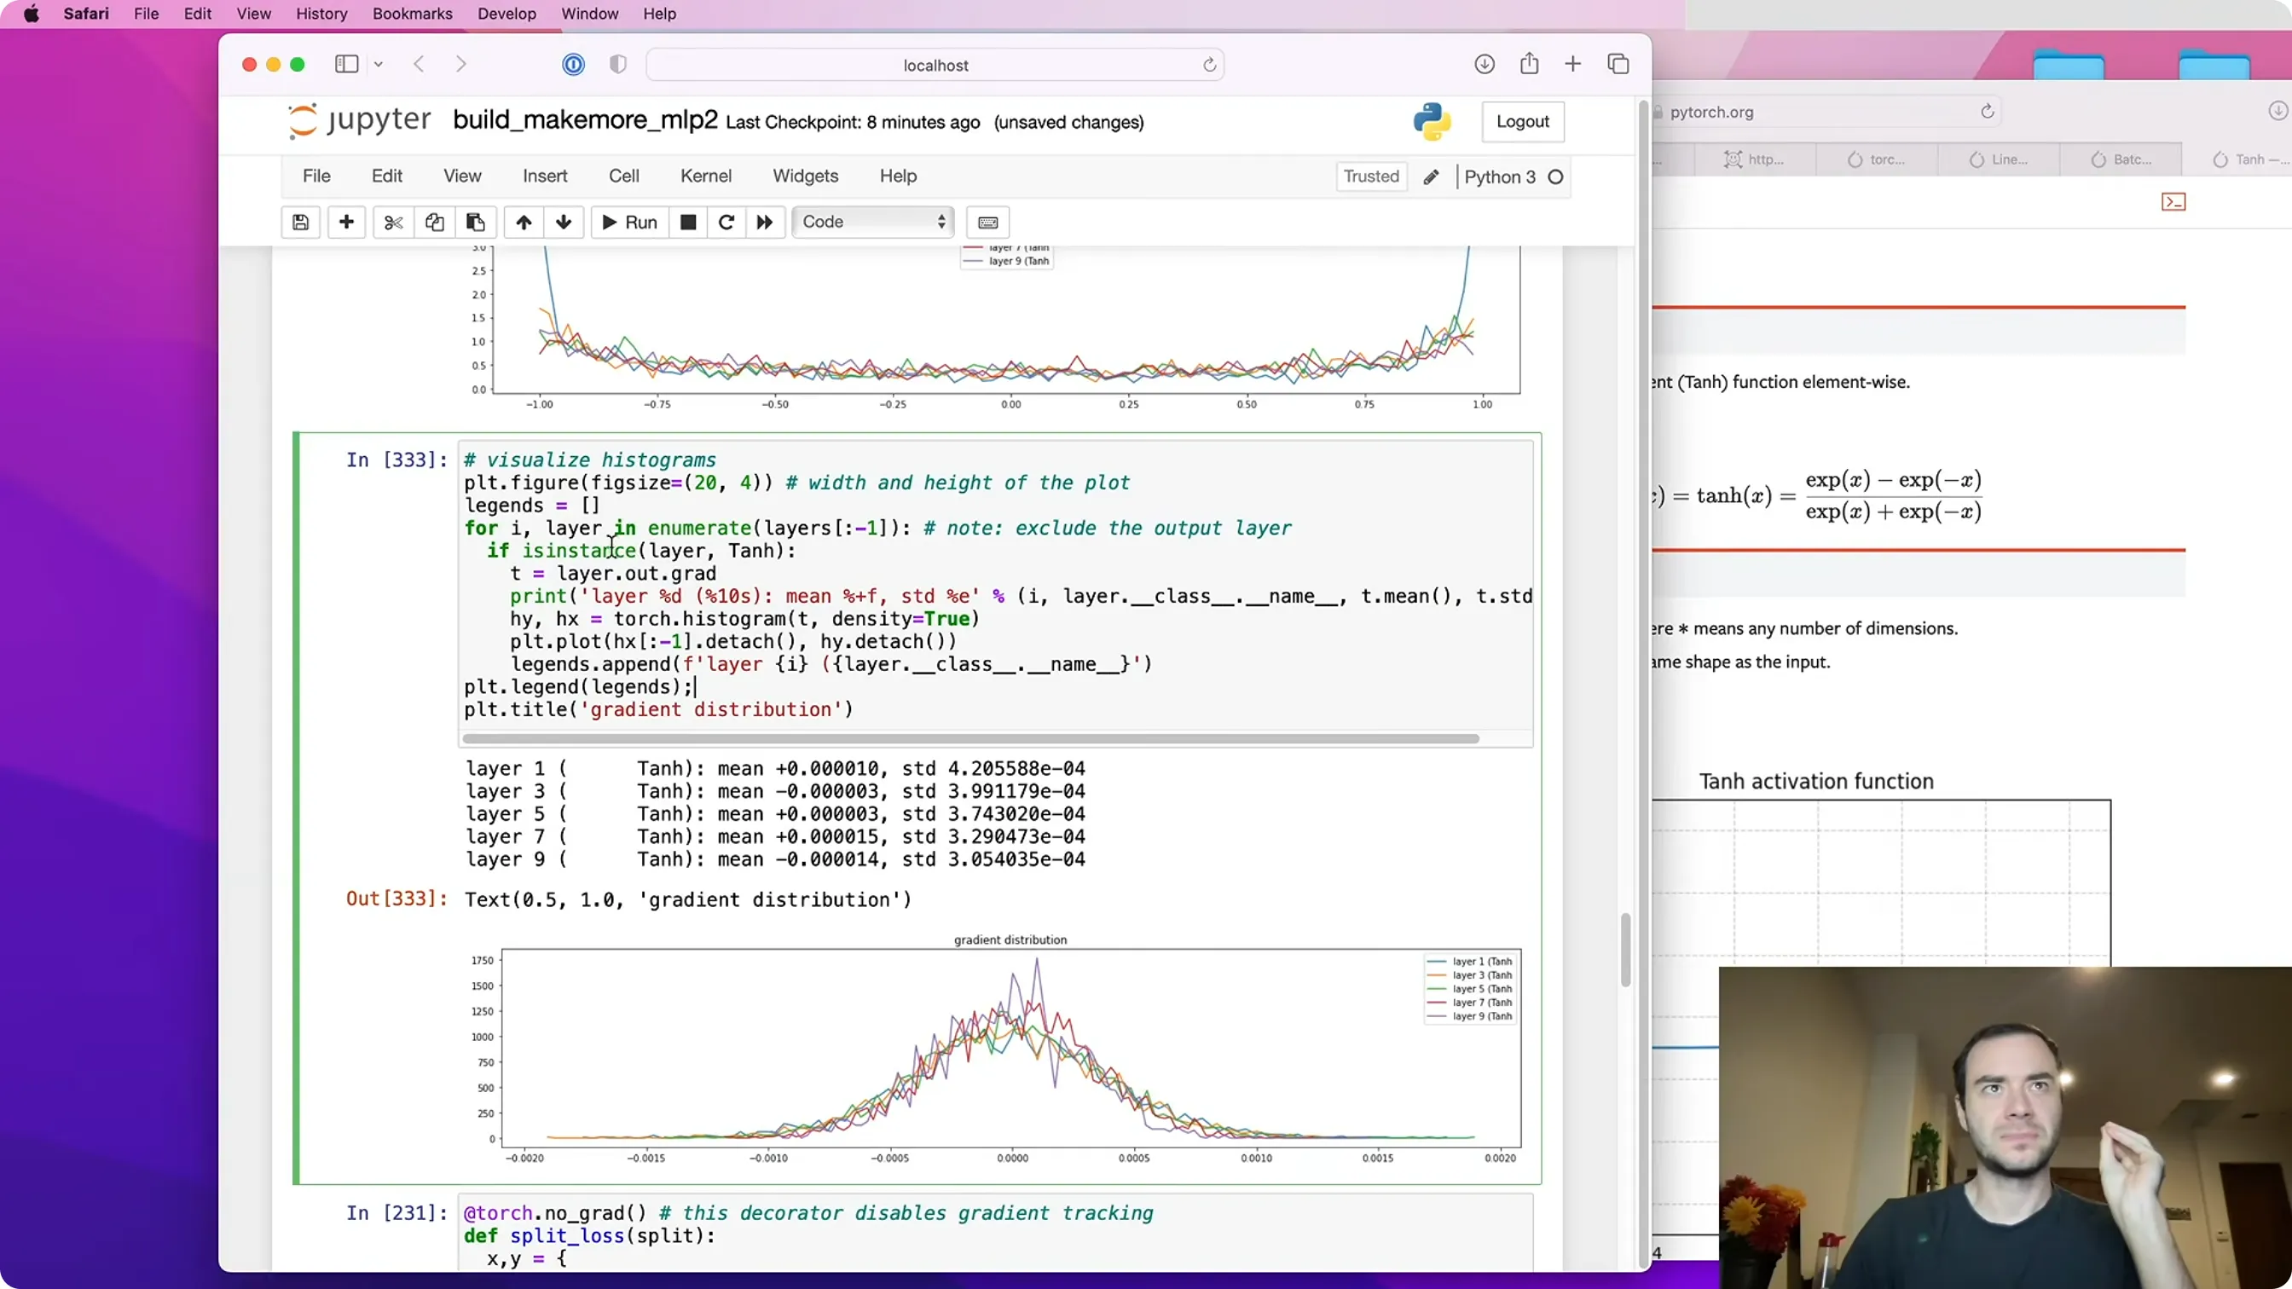Click notebook vertical scrollbar thumb
Viewport: 2292px width, 1289px height.
click(1625, 949)
